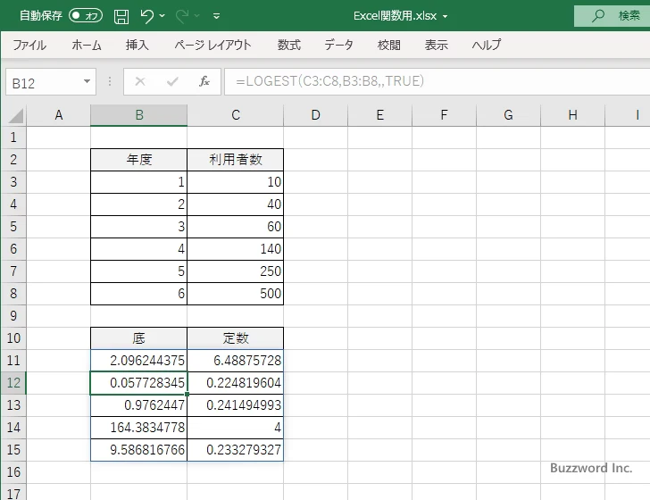Click the Insert Function fx icon
650x500 pixels.
click(x=204, y=81)
